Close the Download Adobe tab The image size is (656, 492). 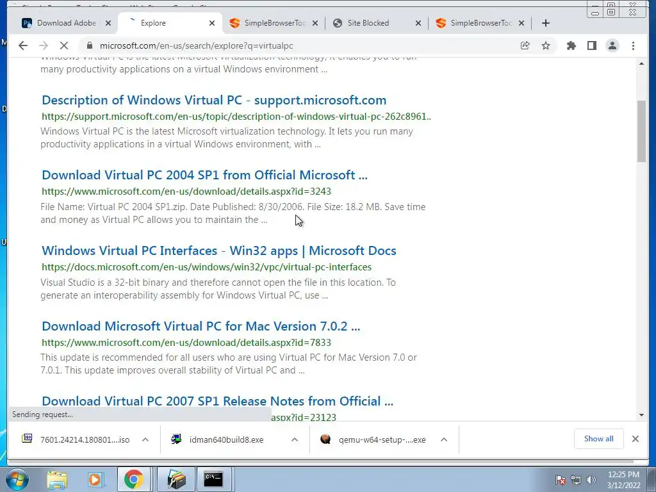[x=108, y=23]
